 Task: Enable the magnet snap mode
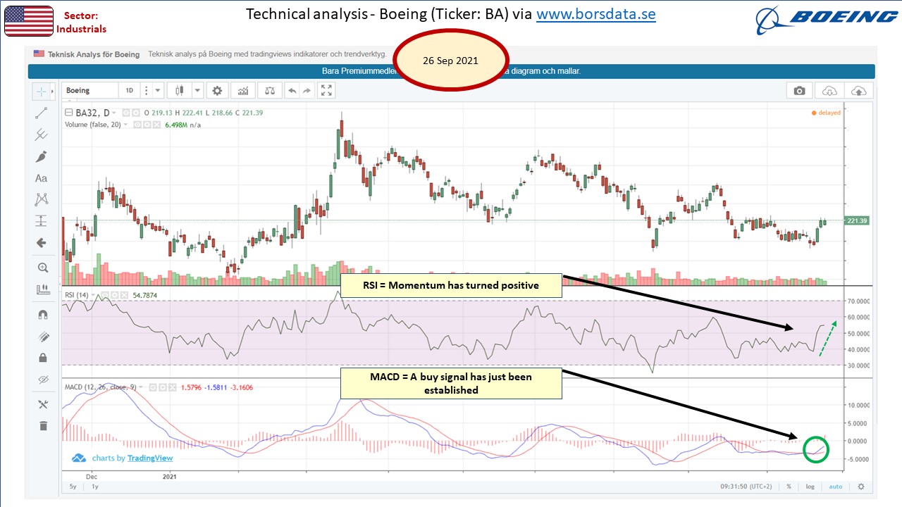pos(42,315)
